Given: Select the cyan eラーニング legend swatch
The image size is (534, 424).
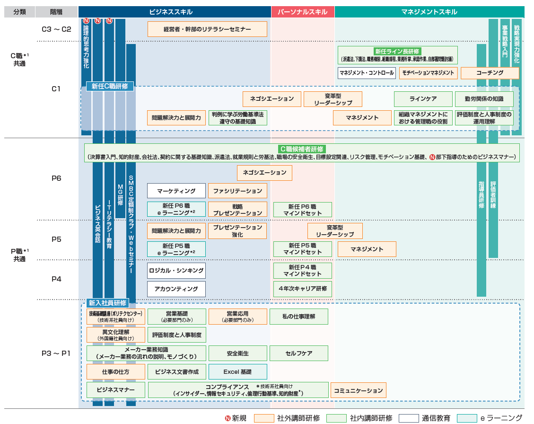Looking at the screenshot, I should tap(467, 418).
